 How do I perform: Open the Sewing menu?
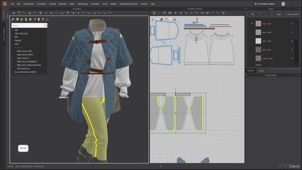coord(52,4)
